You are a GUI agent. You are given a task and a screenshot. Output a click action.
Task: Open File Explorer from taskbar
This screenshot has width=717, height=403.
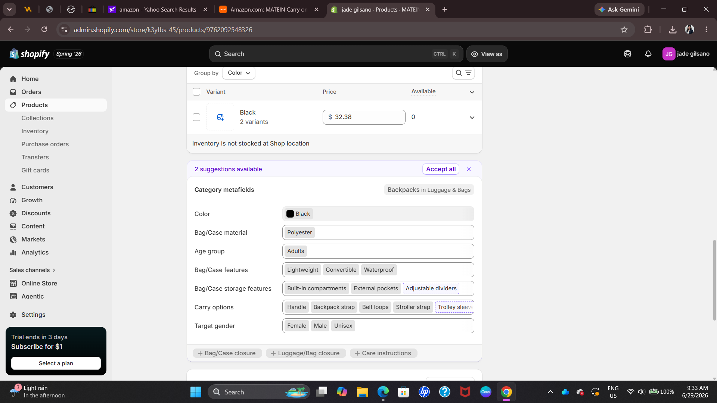click(362, 392)
